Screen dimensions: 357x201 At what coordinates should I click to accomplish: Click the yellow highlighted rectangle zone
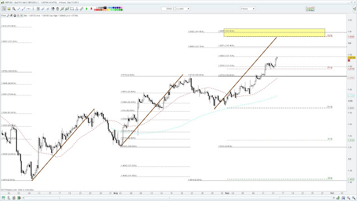click(274, 32)
